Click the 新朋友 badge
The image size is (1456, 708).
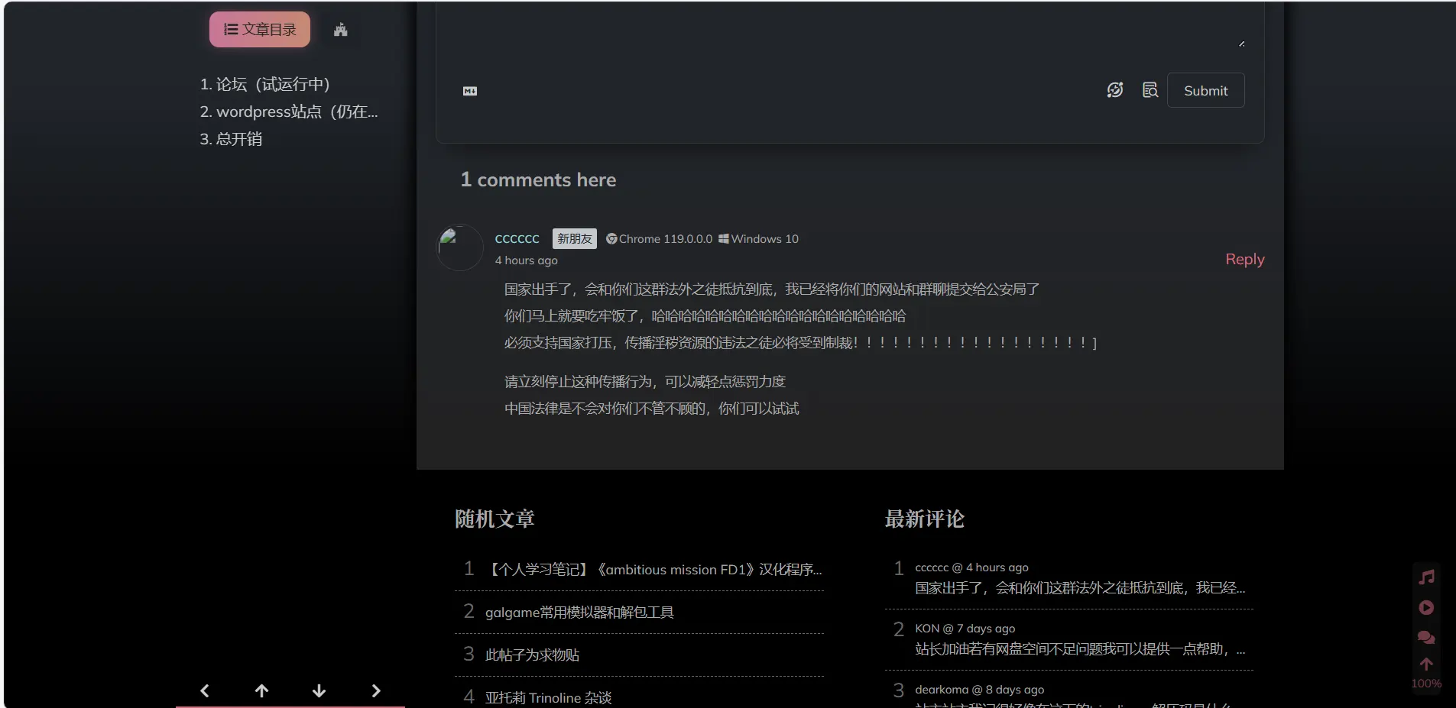coord(575,239)
